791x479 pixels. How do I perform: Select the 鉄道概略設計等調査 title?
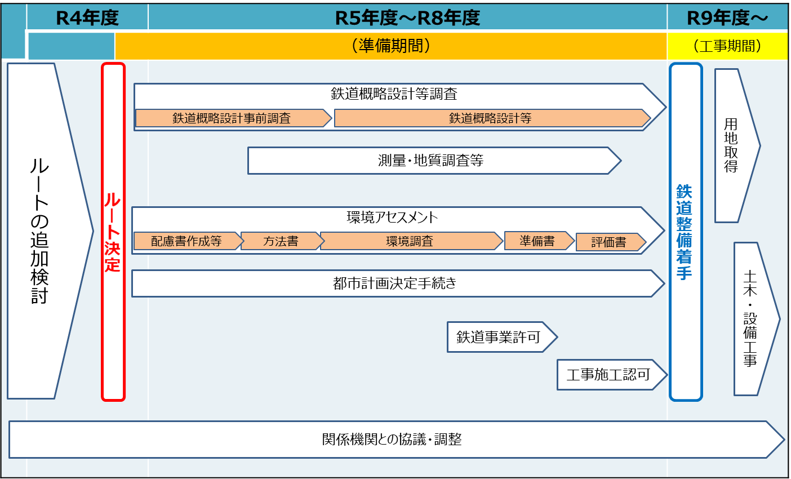394,94
